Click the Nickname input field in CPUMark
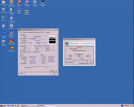 [x=75, y=62]
